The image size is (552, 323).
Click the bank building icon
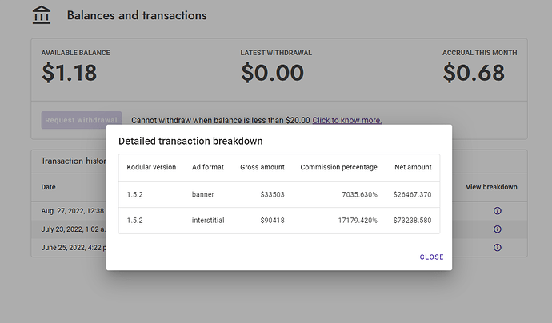click(41, 15)
